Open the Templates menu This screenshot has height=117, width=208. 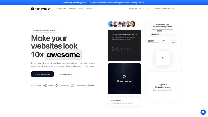[72, 9]
